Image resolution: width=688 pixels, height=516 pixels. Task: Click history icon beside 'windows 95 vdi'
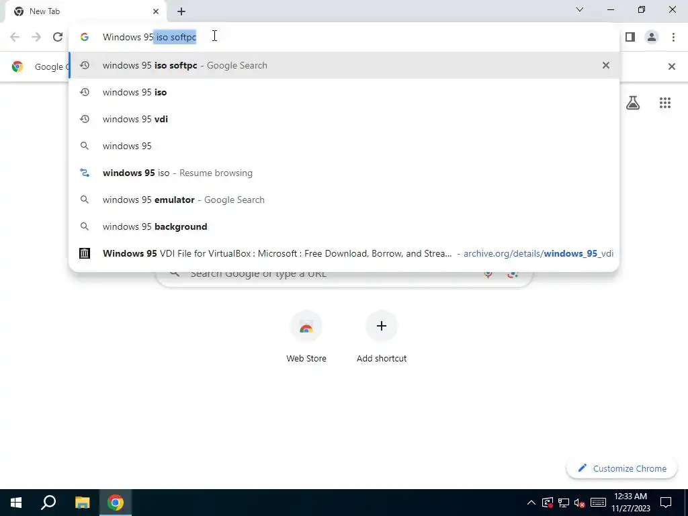85,119
